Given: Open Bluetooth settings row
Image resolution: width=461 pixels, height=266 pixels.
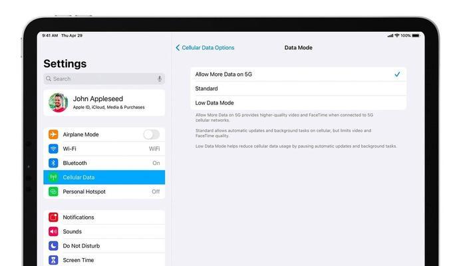Looking at the screenshot, I should click(104, 163).
